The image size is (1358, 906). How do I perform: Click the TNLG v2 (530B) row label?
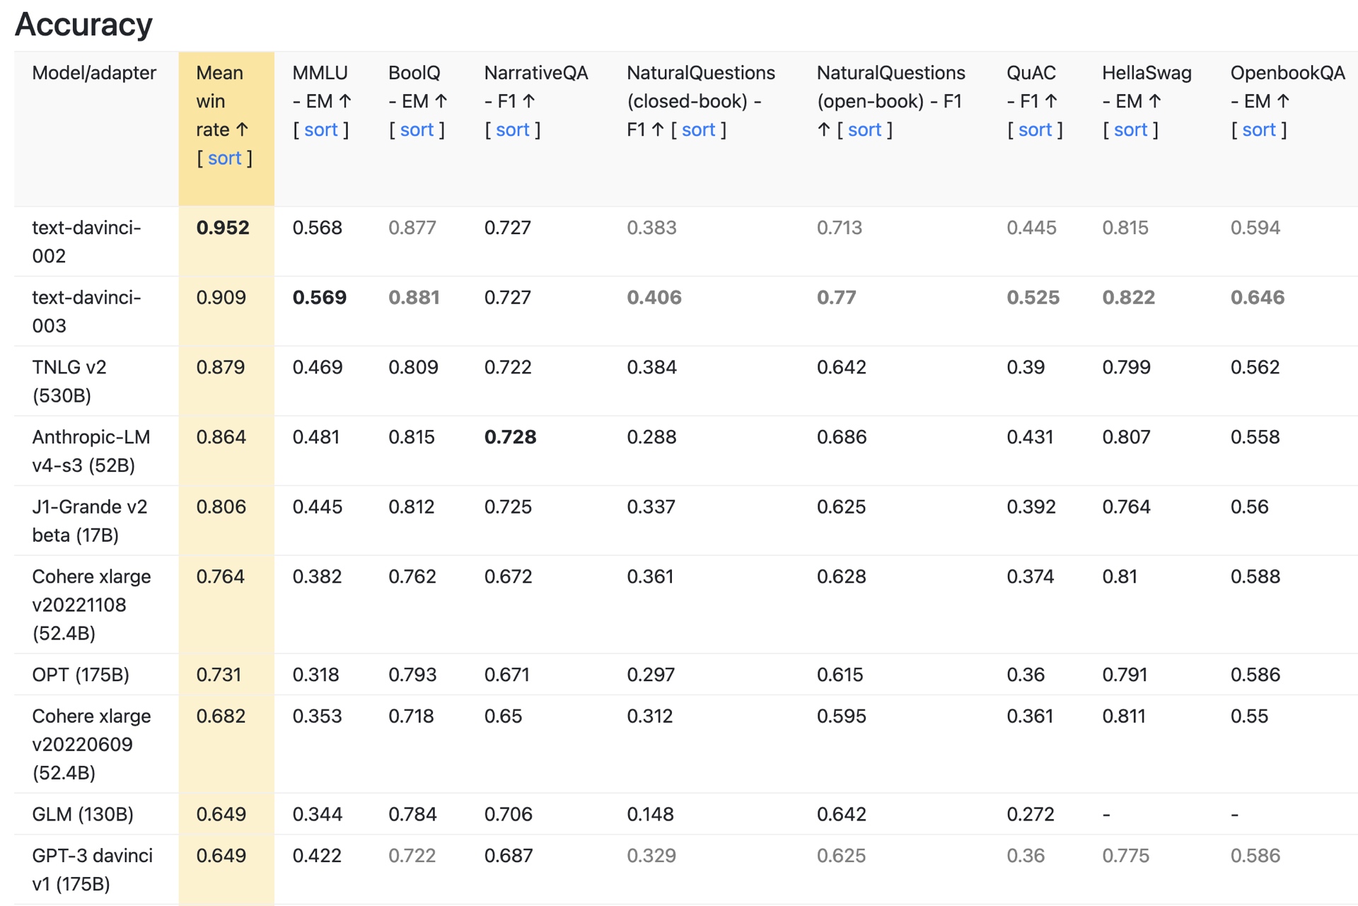tap(69, 381)
